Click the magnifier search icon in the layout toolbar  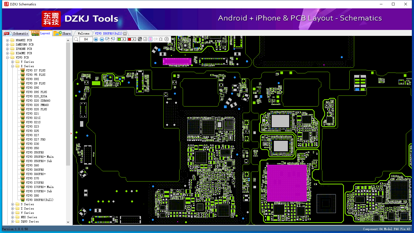point(76,39)
